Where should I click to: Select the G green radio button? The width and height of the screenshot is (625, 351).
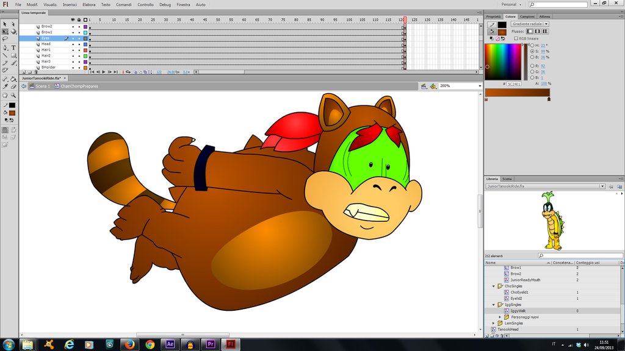pos(532,72)
